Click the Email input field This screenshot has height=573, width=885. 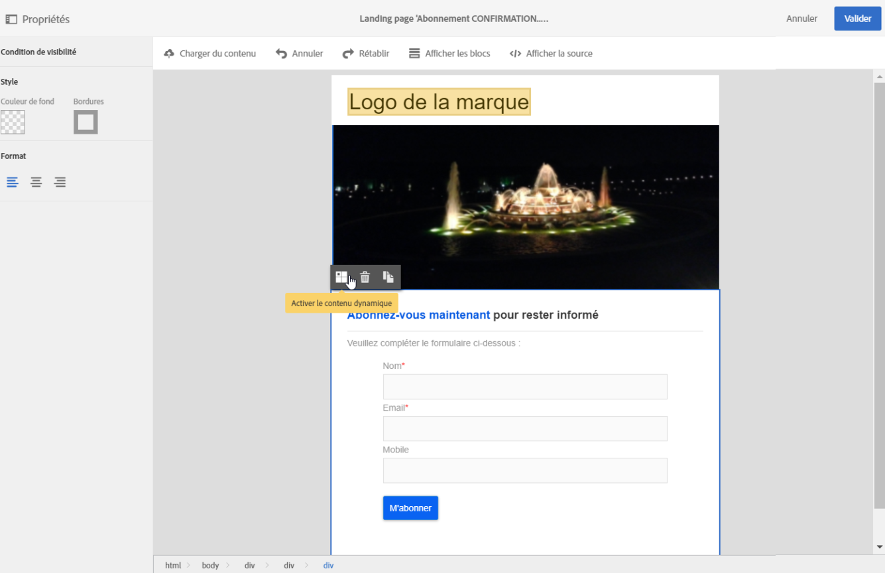(x=525, y=429)
